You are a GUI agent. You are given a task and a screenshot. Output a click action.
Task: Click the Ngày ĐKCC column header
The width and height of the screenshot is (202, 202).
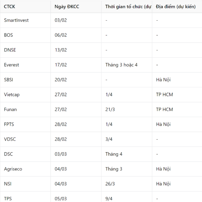pyautogui.click(x=76, y=7)
